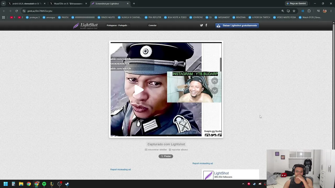Open the media controls icon in toolbar
This screenshot has width=335, height=188.
point(318,11)
